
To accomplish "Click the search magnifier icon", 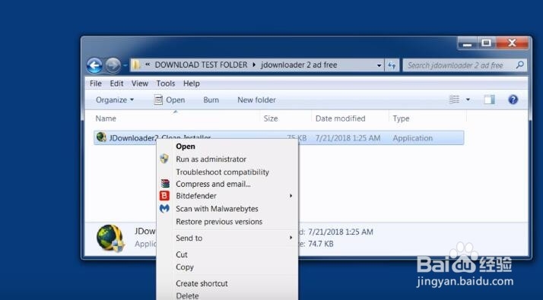I will pos(519,65).
